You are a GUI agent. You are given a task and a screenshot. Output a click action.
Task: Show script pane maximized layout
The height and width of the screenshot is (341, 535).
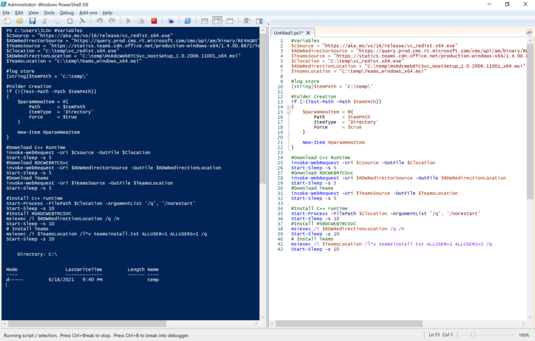point(230,21)
